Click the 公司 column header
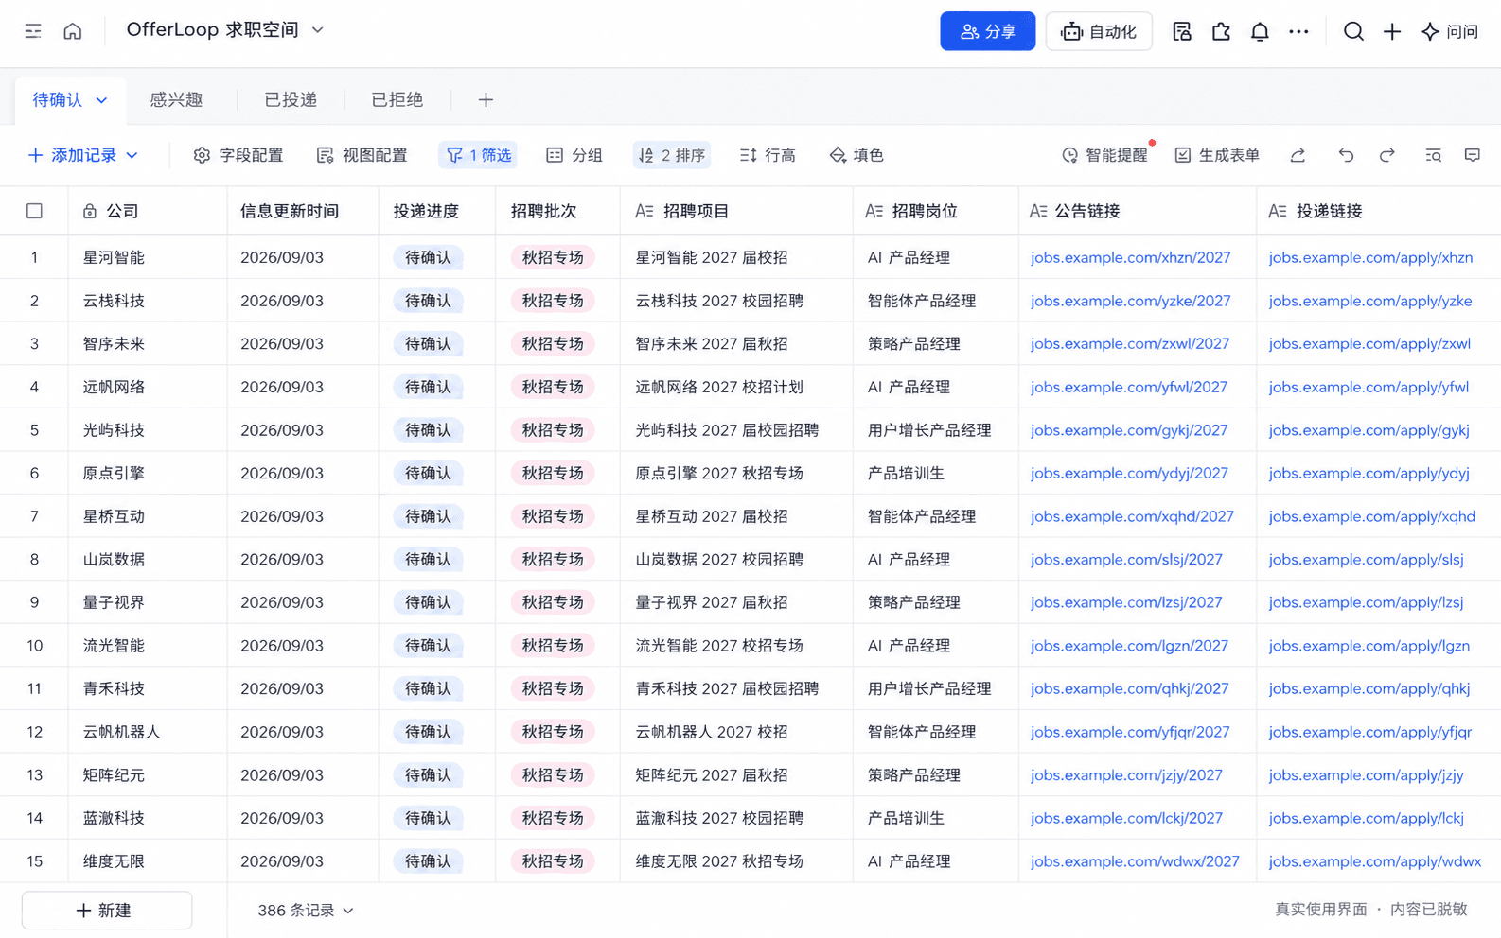 tap(148, 211)
